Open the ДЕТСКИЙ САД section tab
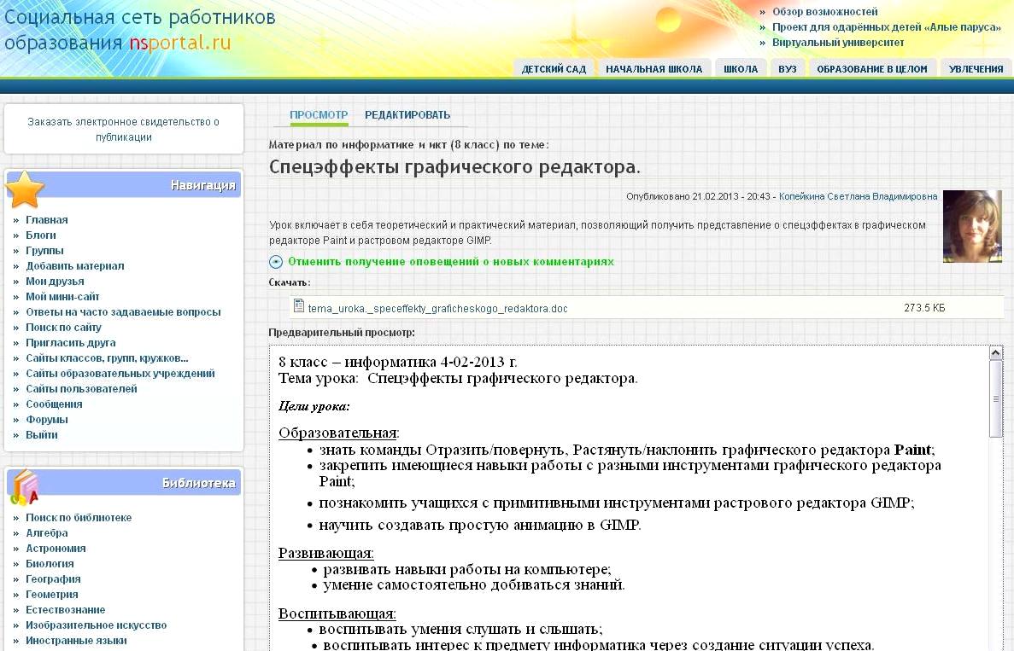This screenshot has width=1014, height=651. (554, 69)
